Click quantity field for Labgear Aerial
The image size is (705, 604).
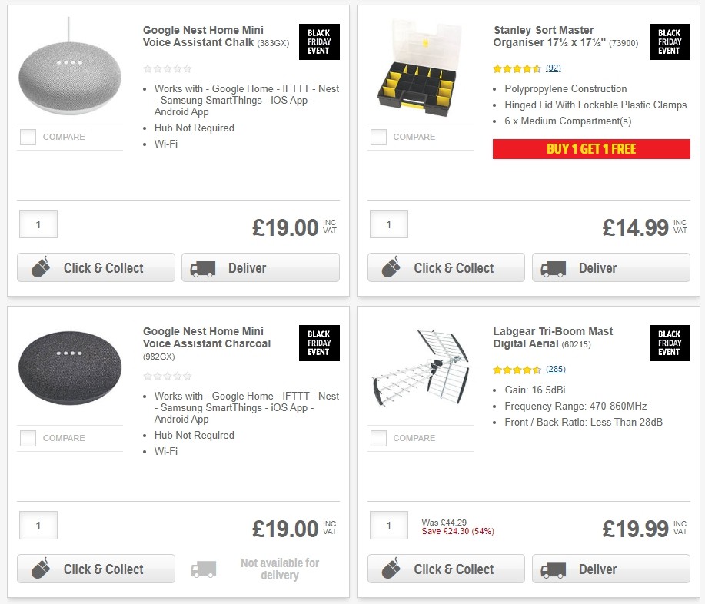point(388,526)
